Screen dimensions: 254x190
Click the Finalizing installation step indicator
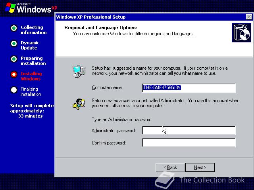14,90
